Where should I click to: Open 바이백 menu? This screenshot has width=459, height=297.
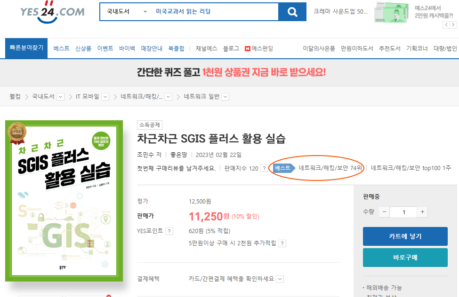[127, 48]
